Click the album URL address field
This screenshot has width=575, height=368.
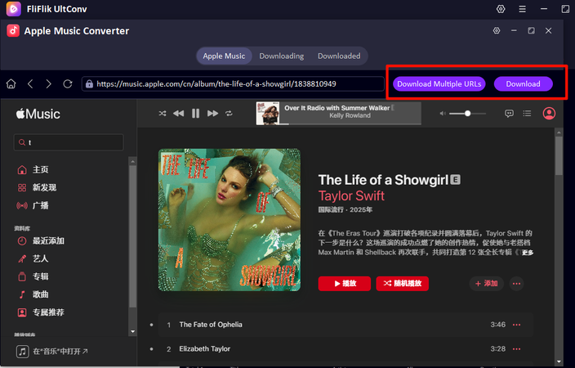(x=233, y=83)
